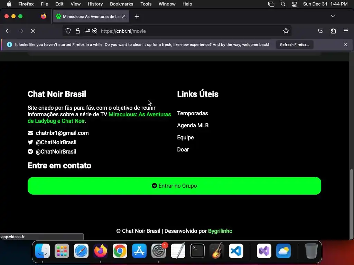Click the green Entrar no Grupo button
The height and width of the screenshot is (265, 354).
(x=174, y=186)
